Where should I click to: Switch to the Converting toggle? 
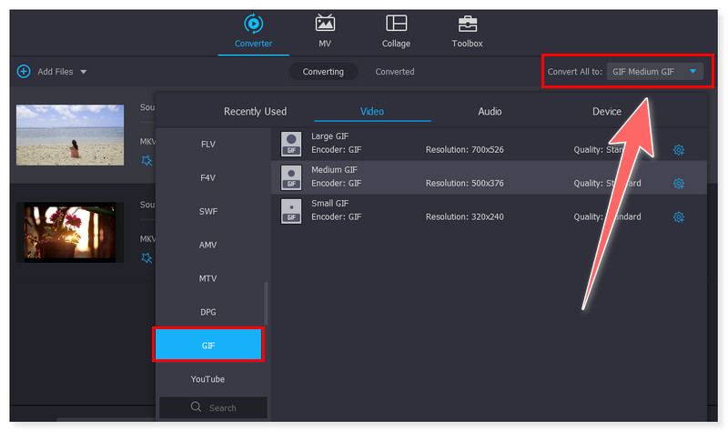(x=323, y=72)
